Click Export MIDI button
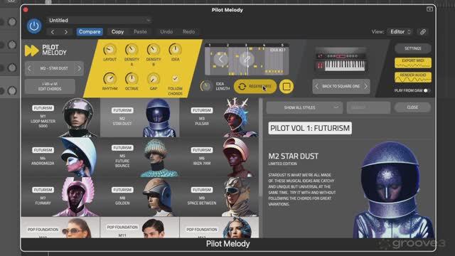The width and height of the screenshot is (455, 256). tap(412, 63)
